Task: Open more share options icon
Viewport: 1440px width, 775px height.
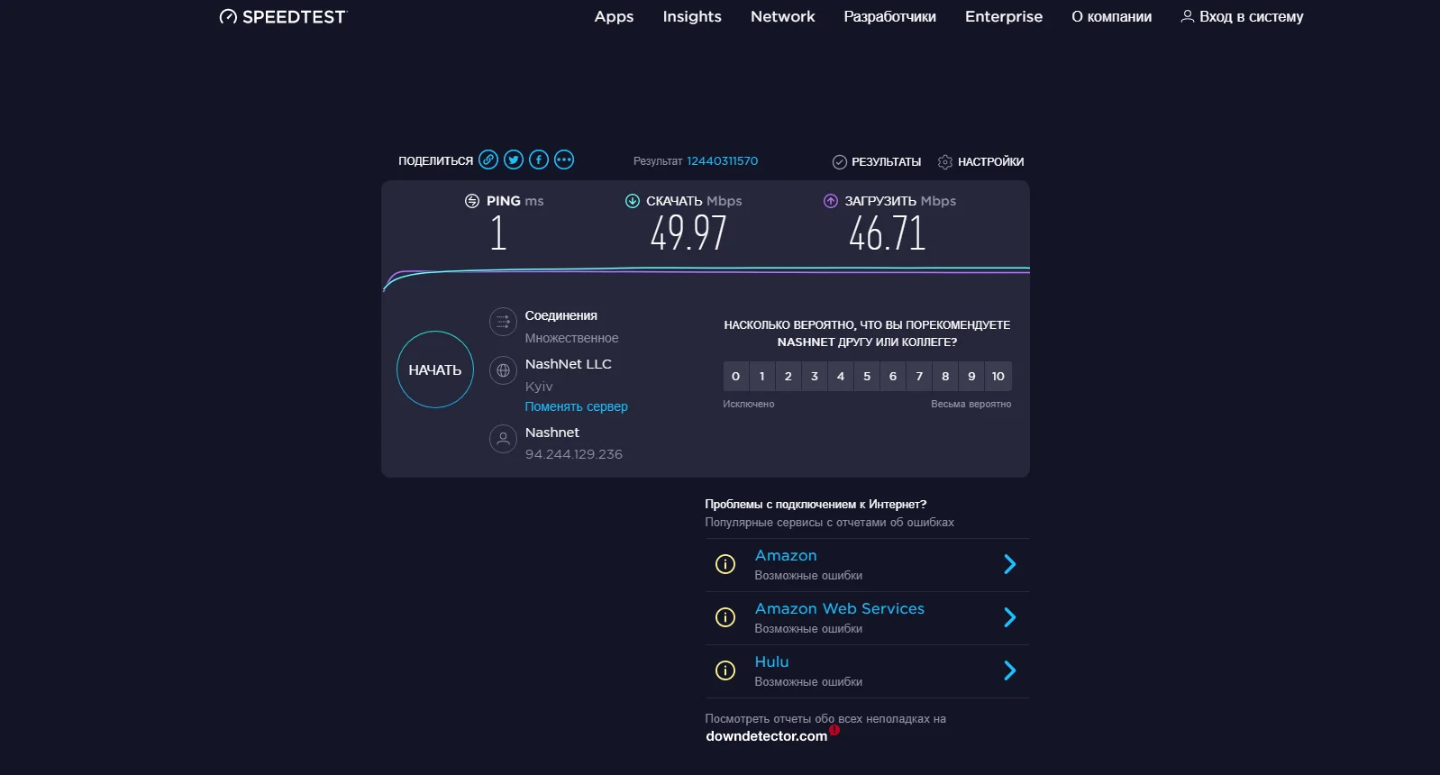Action: (564, 160)
